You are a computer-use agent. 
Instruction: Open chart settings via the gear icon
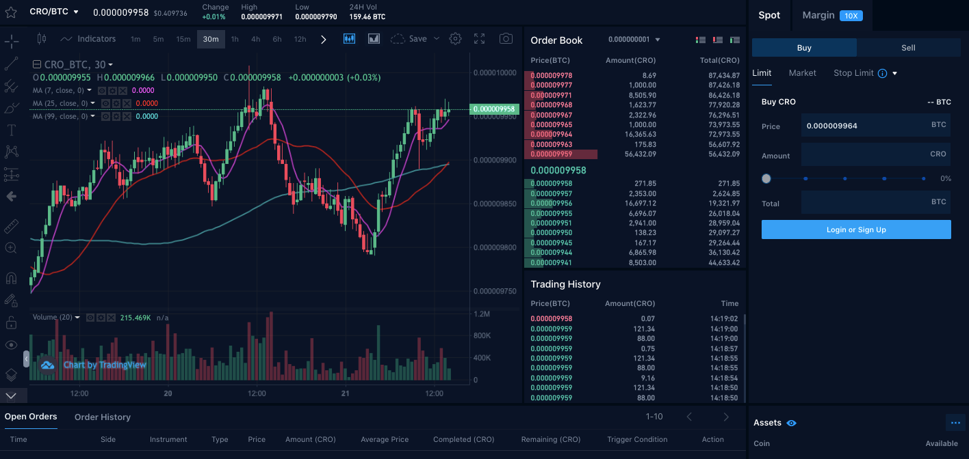coord(455,39)
